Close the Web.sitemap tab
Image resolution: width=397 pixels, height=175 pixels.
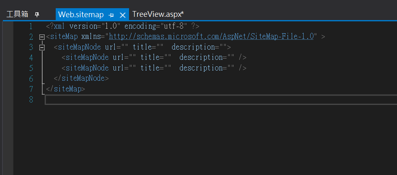pos(123,15)
